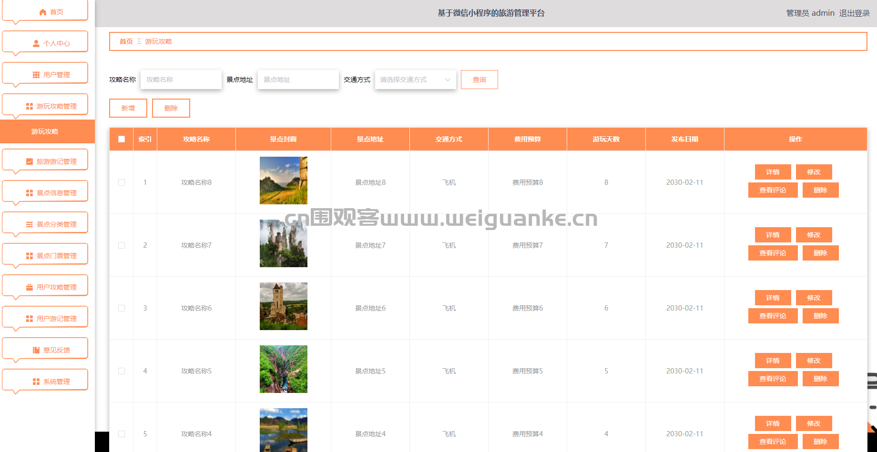Click the book icon beside 意见反馈
877x452 pixels.
coord(36,350)
